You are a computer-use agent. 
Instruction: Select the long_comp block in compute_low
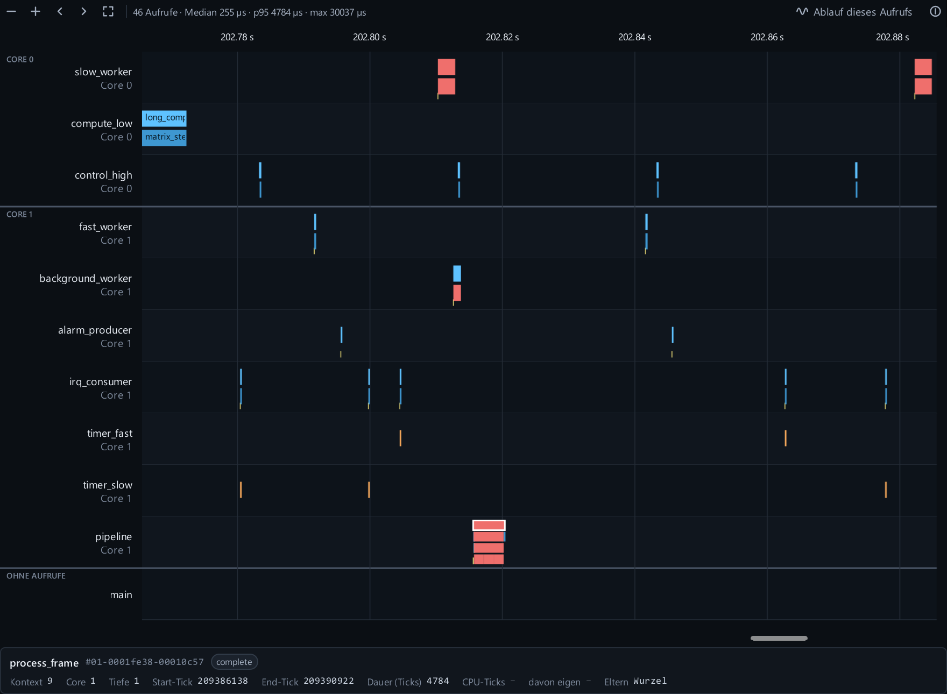click(164, 118)
